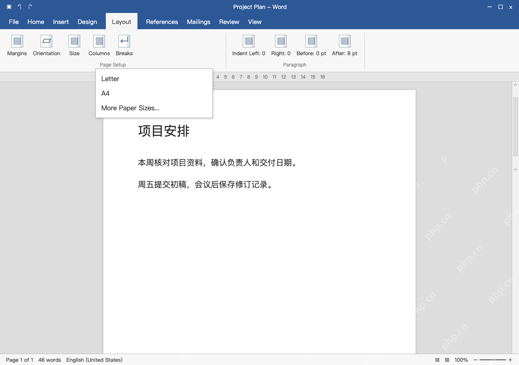Click English (United States) language indicator
This screenshot has width=519, height=365.
click(x=94, y=360)
